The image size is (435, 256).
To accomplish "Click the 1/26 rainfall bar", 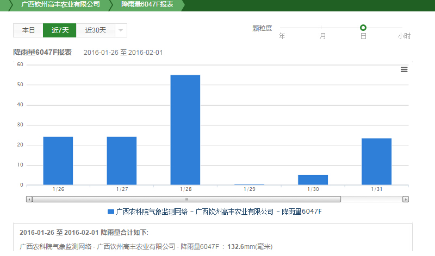I will point(58,161).
